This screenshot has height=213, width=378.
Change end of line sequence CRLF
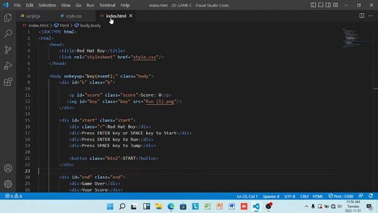305,196
